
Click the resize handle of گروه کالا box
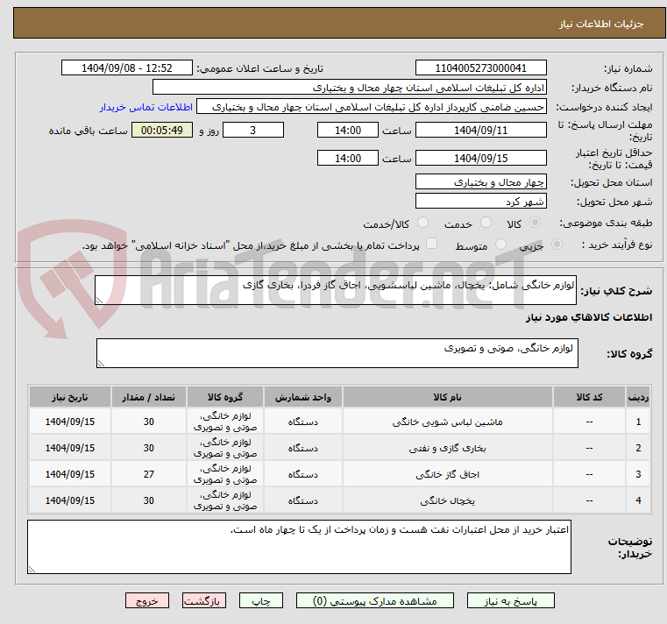point(101,363)
